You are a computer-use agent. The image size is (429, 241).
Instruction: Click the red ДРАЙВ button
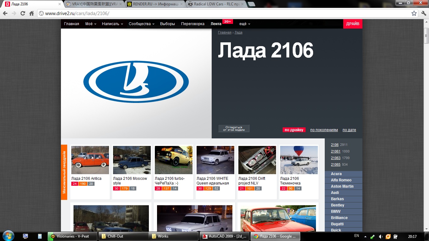(353, 24)
